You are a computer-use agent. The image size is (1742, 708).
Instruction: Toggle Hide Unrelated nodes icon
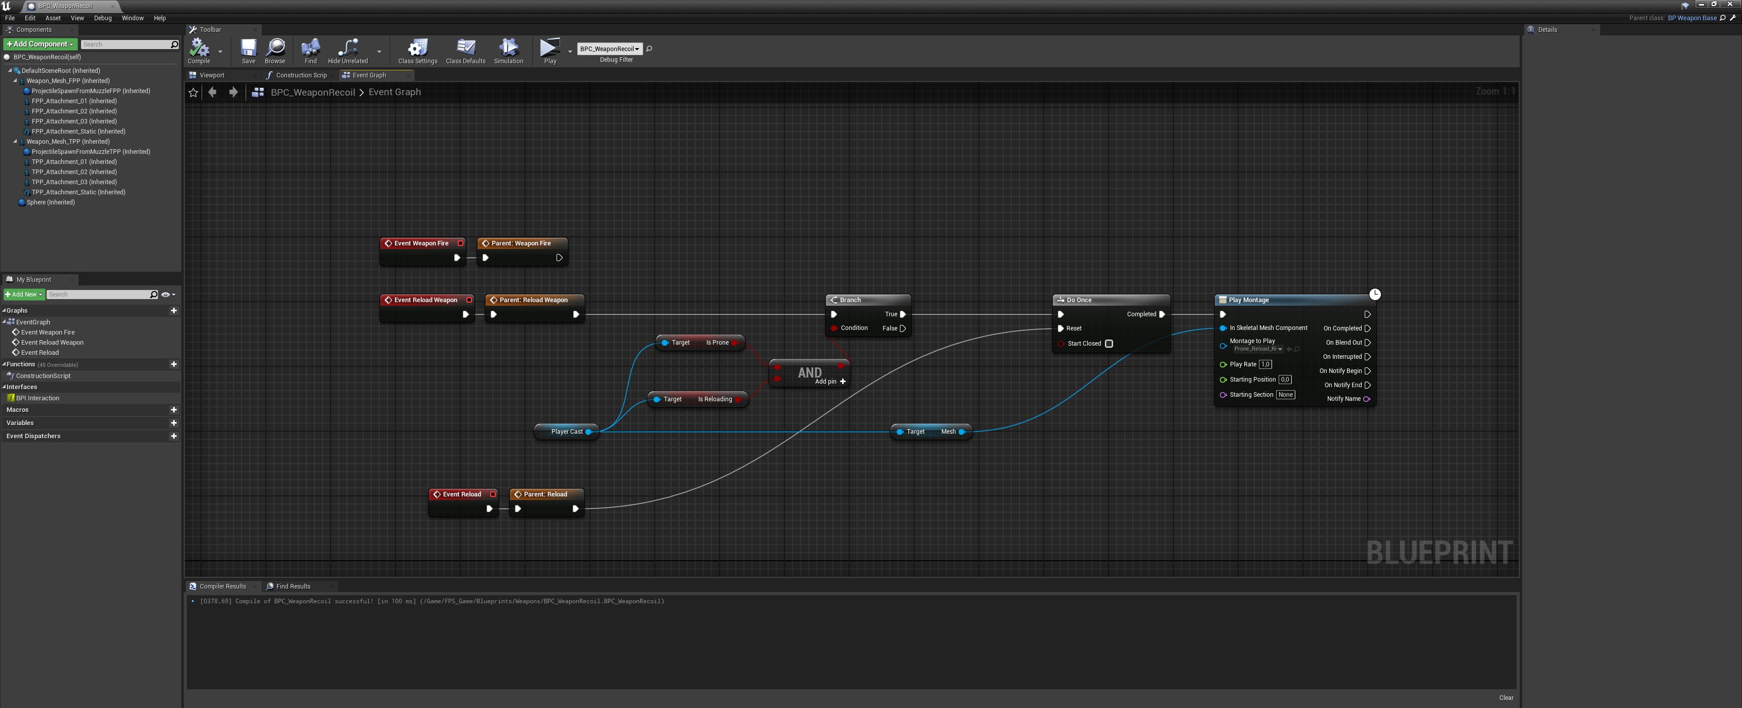[x=347, y=48]
